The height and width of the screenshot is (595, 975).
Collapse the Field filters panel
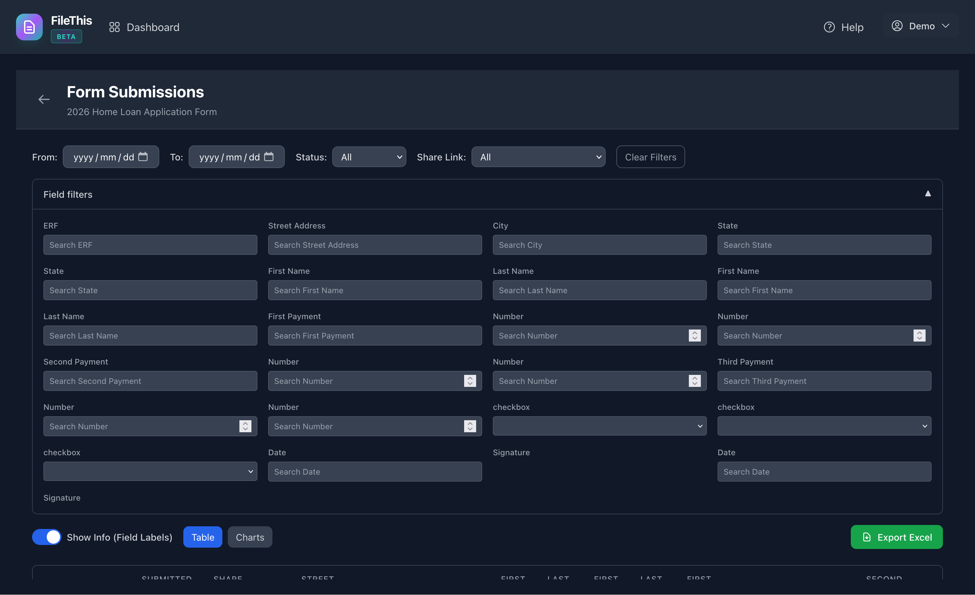tap(928, 194)
